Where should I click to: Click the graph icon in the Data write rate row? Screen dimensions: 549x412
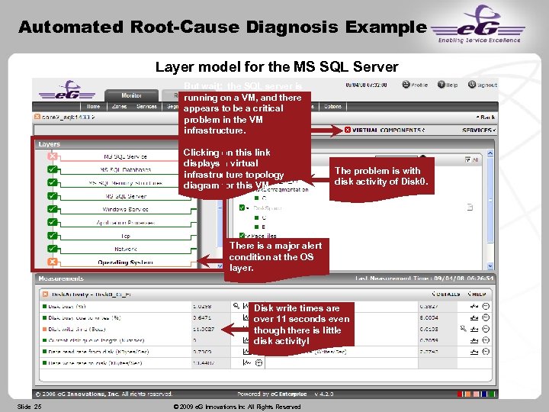click(247, 362)
